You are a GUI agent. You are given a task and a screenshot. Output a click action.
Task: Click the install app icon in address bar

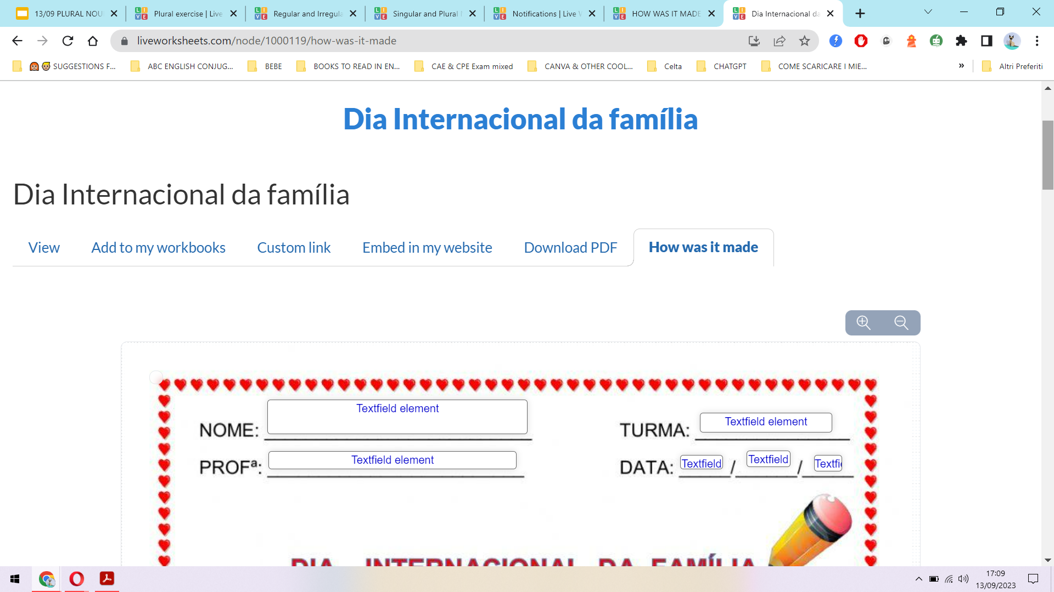pyautogui.click(x=754, y=41)
